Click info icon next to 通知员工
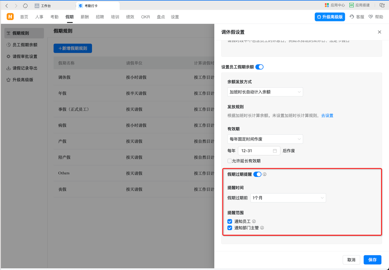Viewport: 389px width, 270px height. 254,221
